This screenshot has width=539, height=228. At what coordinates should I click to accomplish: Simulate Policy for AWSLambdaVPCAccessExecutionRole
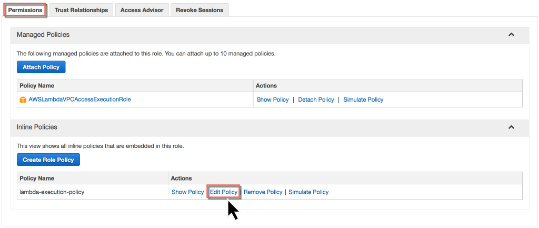click(x=363, y=100)
